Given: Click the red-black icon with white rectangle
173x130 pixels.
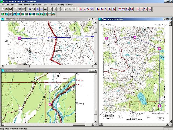Looking at the screenshot, I should [49, 14].
